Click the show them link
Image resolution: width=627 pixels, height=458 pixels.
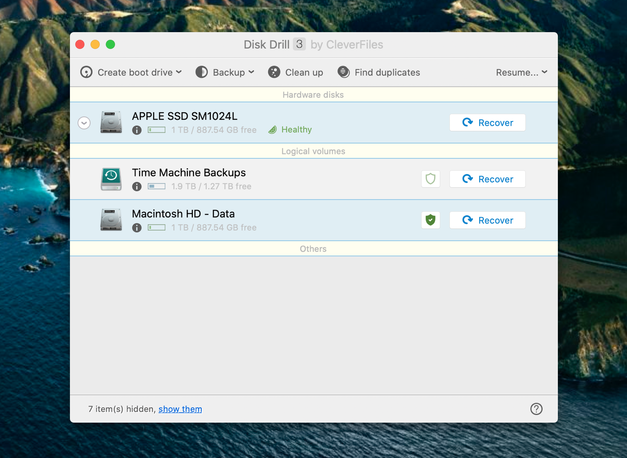point(180,409)
